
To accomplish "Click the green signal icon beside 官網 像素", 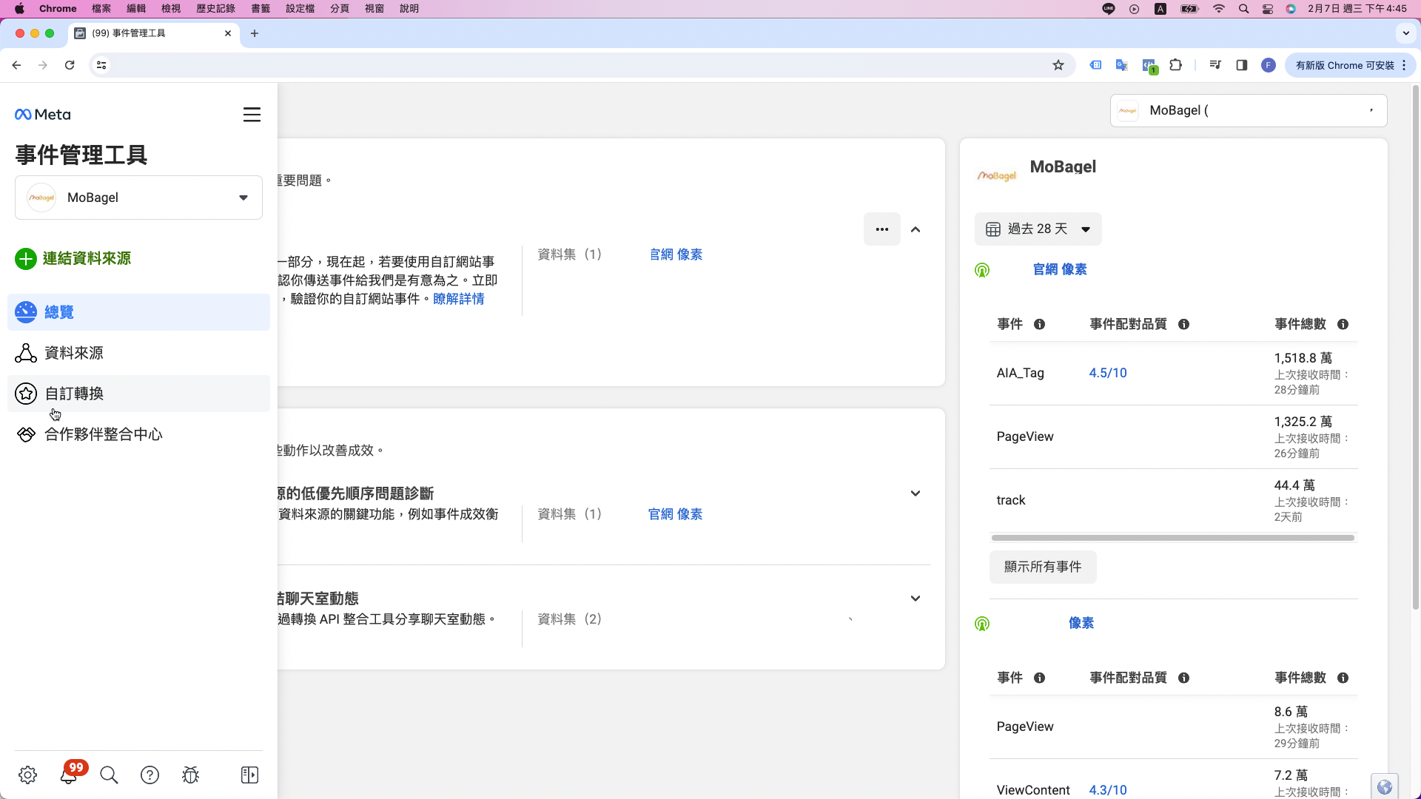I will 982,270.
